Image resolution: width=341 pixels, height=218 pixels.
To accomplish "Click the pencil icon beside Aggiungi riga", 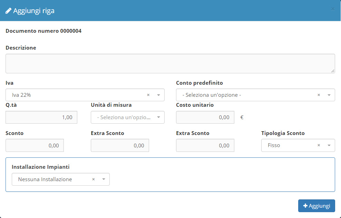I will click(x=9, y=11).
